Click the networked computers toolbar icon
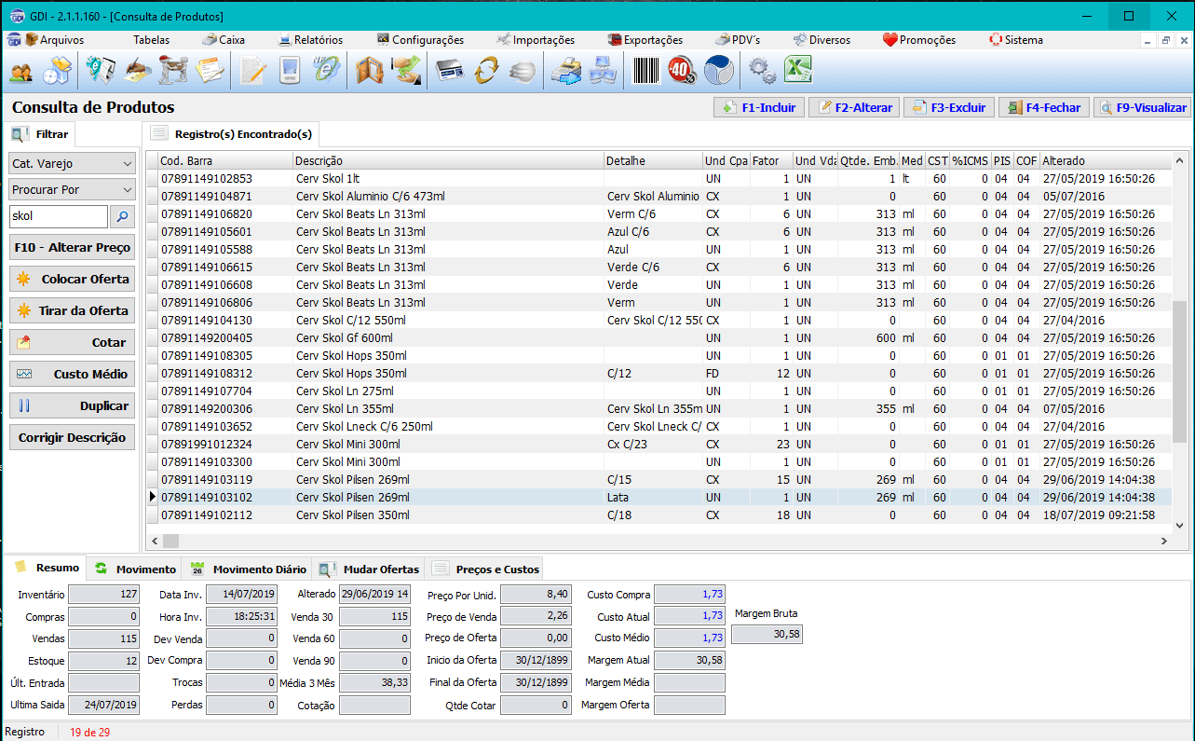The image size is (1195, 741). point(602,72)
